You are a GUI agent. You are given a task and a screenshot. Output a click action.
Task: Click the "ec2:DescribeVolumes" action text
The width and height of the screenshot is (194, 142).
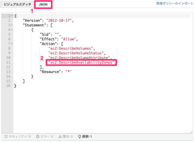71,48
